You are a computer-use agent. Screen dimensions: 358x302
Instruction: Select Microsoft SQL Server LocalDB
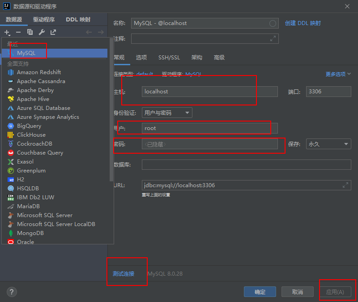pos(54,224)
